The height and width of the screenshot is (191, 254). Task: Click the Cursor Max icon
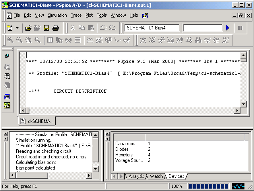[x=180, y=40]
